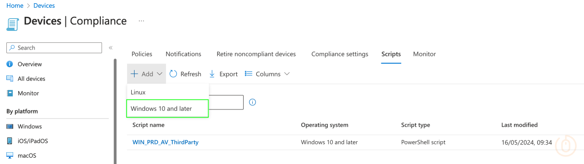Click the '16/05/2024, 09:34' cell
The height and width of the screenshot is (164, 584).
[526, 142]
